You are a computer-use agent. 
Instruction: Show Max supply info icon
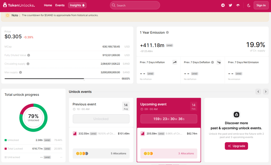[20, 72]
